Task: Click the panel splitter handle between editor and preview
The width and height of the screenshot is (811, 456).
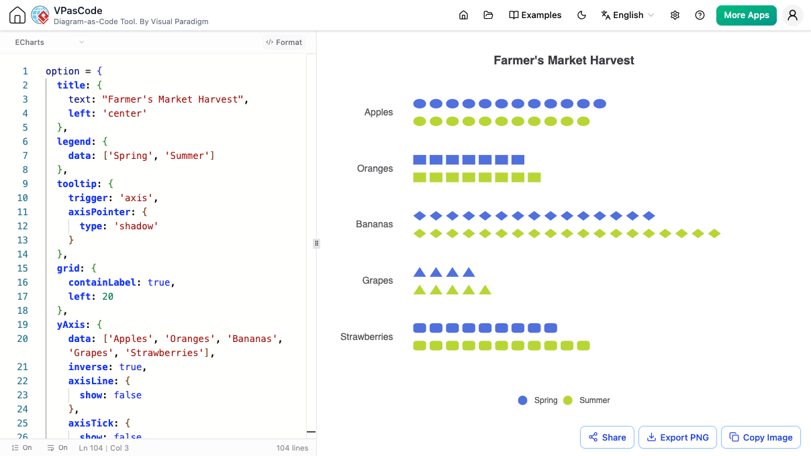Action: (316, 243)
